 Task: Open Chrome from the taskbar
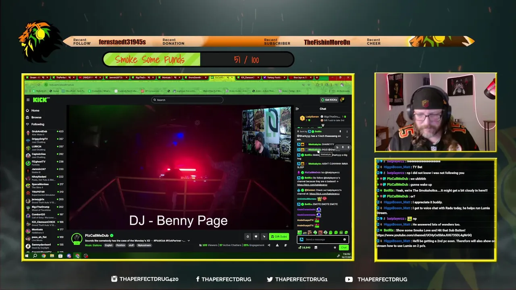pyautogui.click(x=44, y=256)
